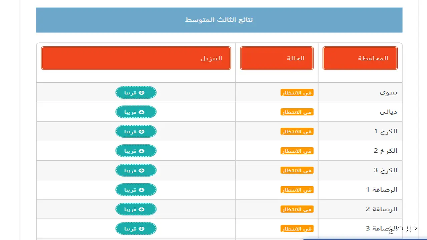Click the في الانتظار badge for الرصافة 1
Screen dimensions: 427x240
(x=297, y=190)
